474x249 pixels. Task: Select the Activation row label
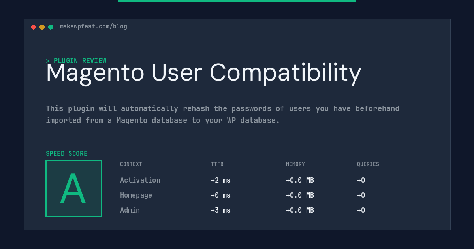click(140, 180)
